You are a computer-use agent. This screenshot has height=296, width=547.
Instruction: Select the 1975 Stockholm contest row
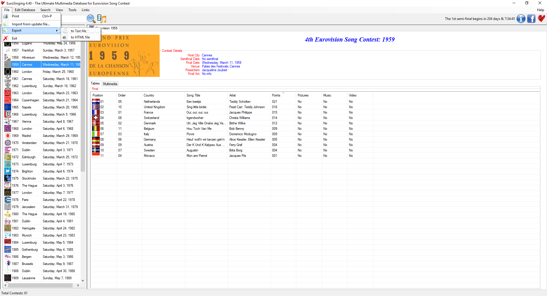pos(42,178)
